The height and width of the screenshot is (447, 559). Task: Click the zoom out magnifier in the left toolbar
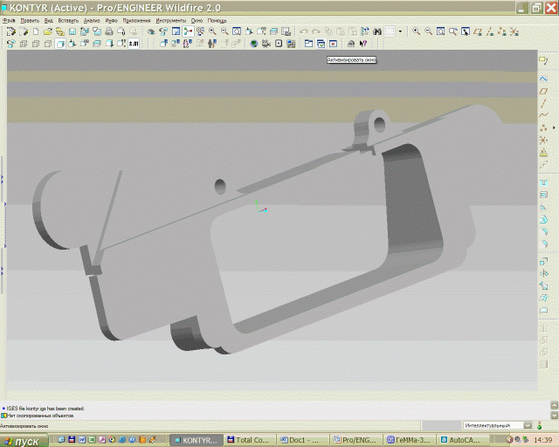224,31
